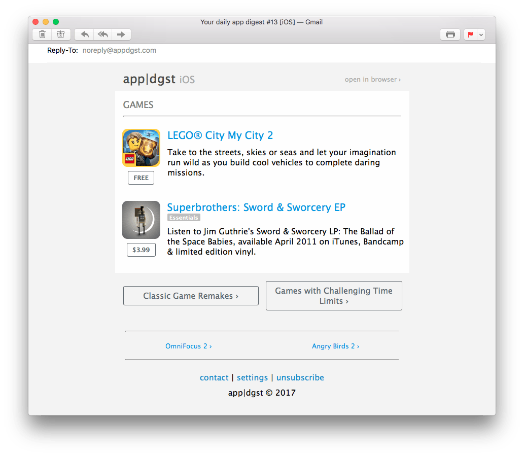
Task: Forward the email with the forward arrow
Action: tap(121, 34)
